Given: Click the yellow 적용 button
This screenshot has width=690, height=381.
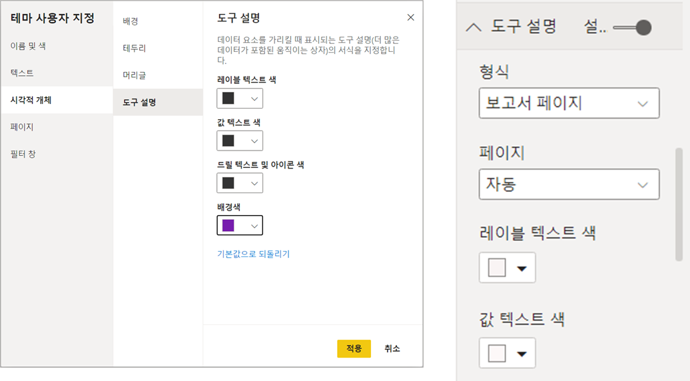Looking at the screenshot, I should (x=354, y=348).
